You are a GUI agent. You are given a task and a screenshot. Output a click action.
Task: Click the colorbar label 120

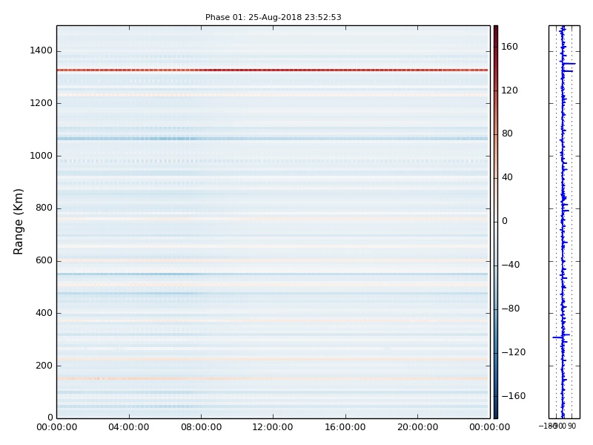[x=509, y=90]
